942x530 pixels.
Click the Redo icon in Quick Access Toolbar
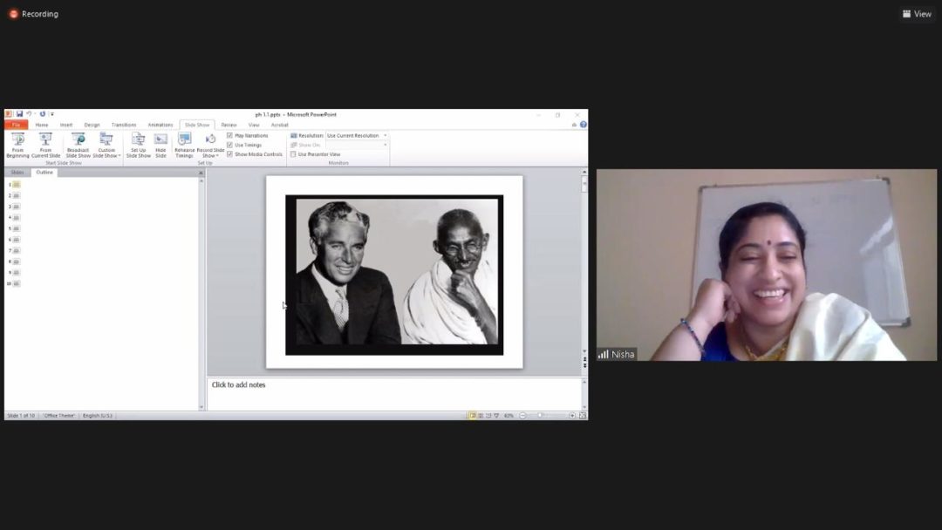click(x=43, y=114)
